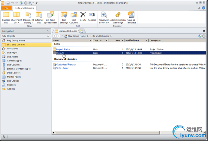Click the Undo quick access icon
Image resolution: width=208 pixels, height=141 pixels.
12,3
